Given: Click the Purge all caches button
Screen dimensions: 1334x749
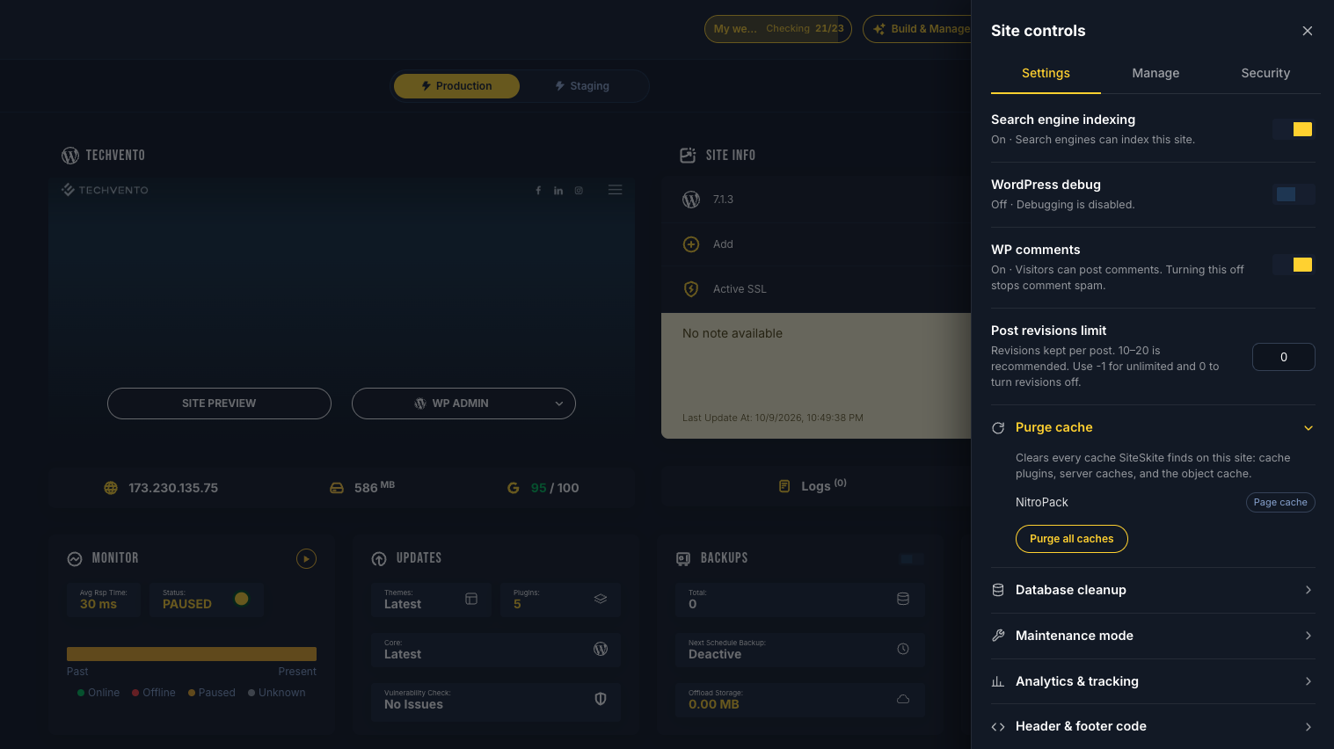Looking at the screenshot, I should (1072, 539).
